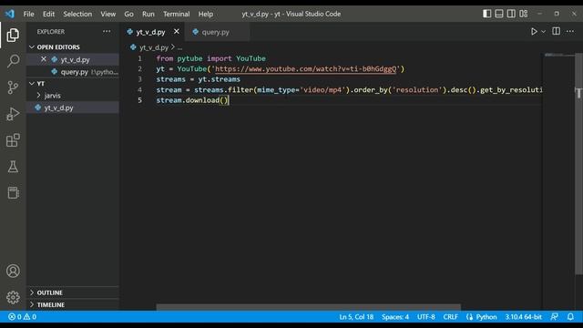Image resolution: width=583 pixels, height=328 pixels.
Task: Run the Python file with play button
Action: [534, 32]
